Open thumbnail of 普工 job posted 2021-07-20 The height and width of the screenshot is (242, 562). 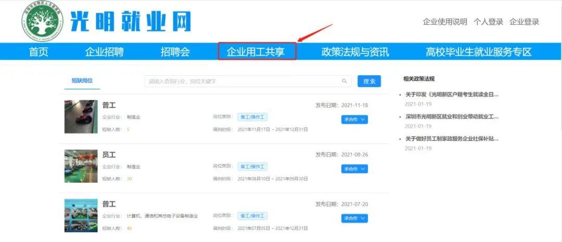click(81, 215)
